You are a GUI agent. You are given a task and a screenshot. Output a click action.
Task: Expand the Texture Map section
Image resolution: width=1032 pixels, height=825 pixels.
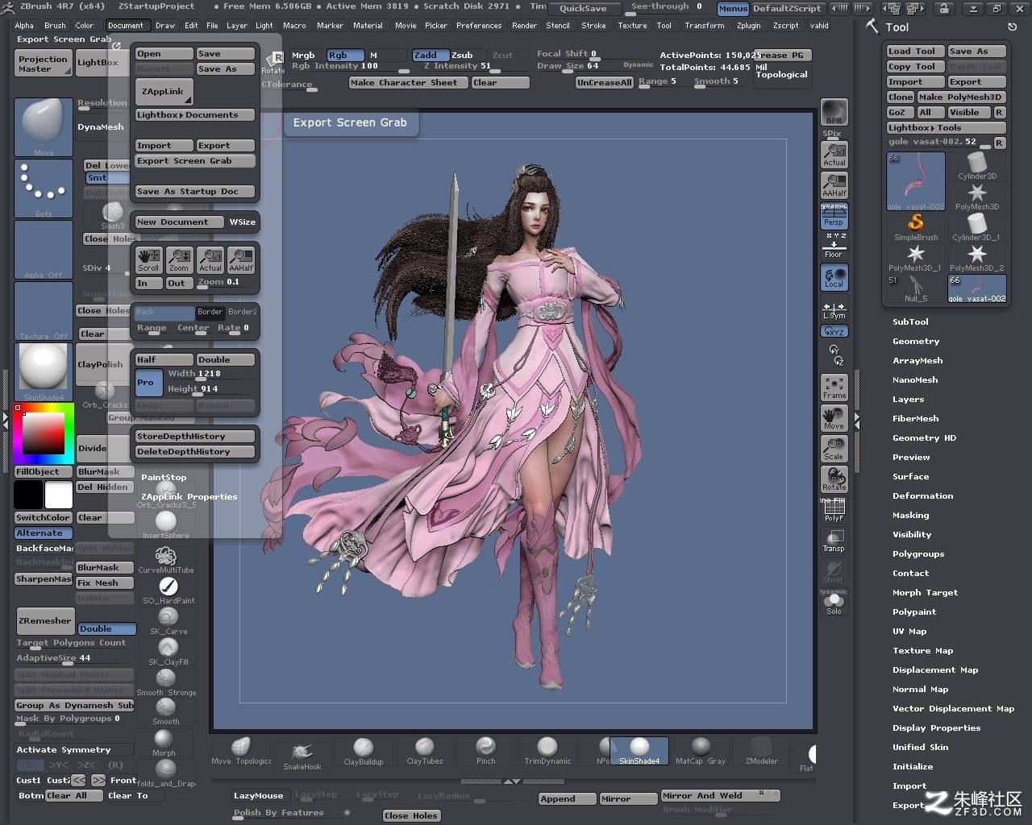tap(922, 650)
